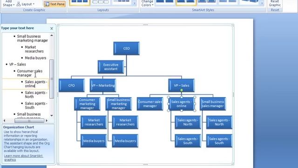This screenshot has height=168, width=298.
Task: Select Media buyers box under Small business marketing
Action: coord(125,141)
